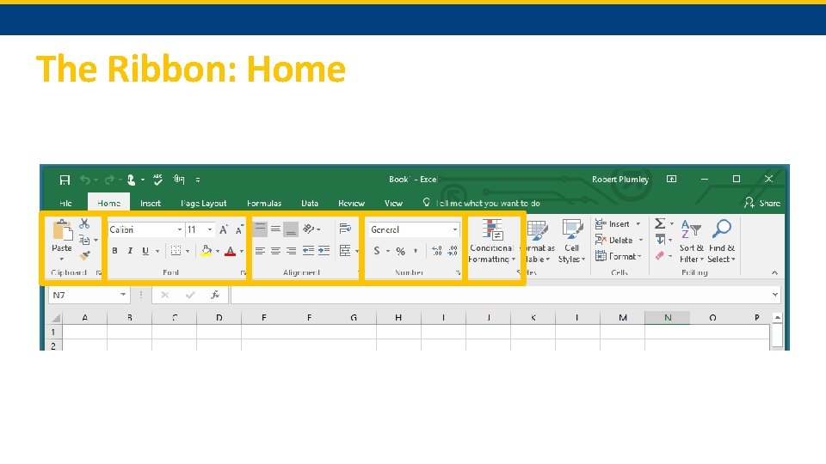This screenshot has height=464, width=826.
Task: Open Find & Select menu
Action: coord(721,241)
